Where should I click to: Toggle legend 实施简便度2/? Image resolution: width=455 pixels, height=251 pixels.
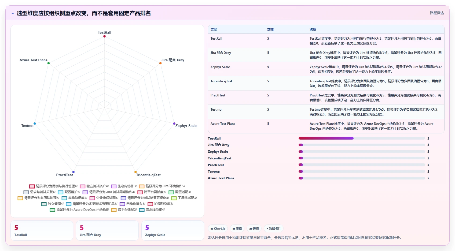pyautogui.click(x=74, y=198)
